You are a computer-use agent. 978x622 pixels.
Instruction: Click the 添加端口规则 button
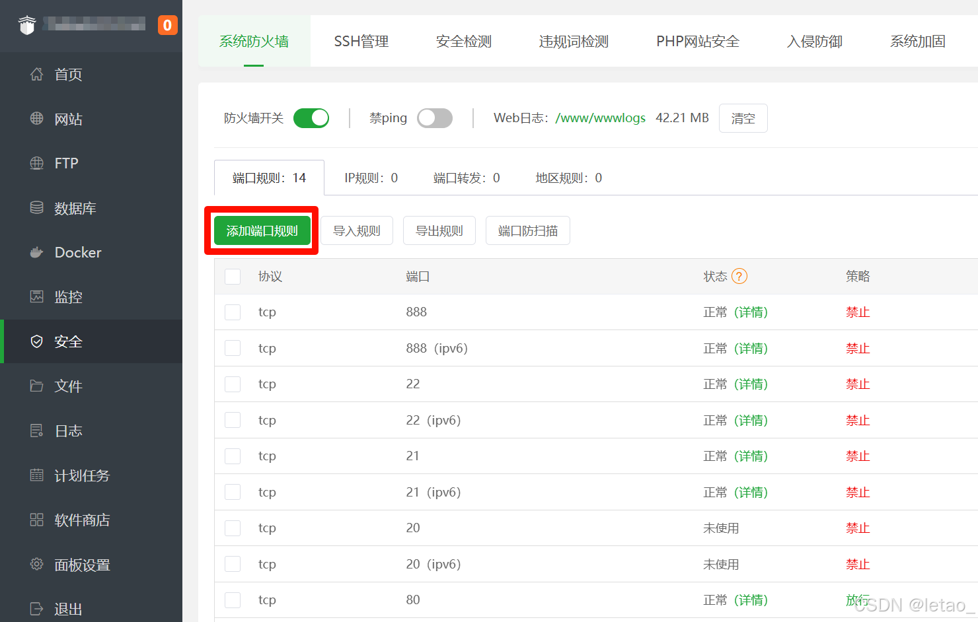click(x=262, y=230)
